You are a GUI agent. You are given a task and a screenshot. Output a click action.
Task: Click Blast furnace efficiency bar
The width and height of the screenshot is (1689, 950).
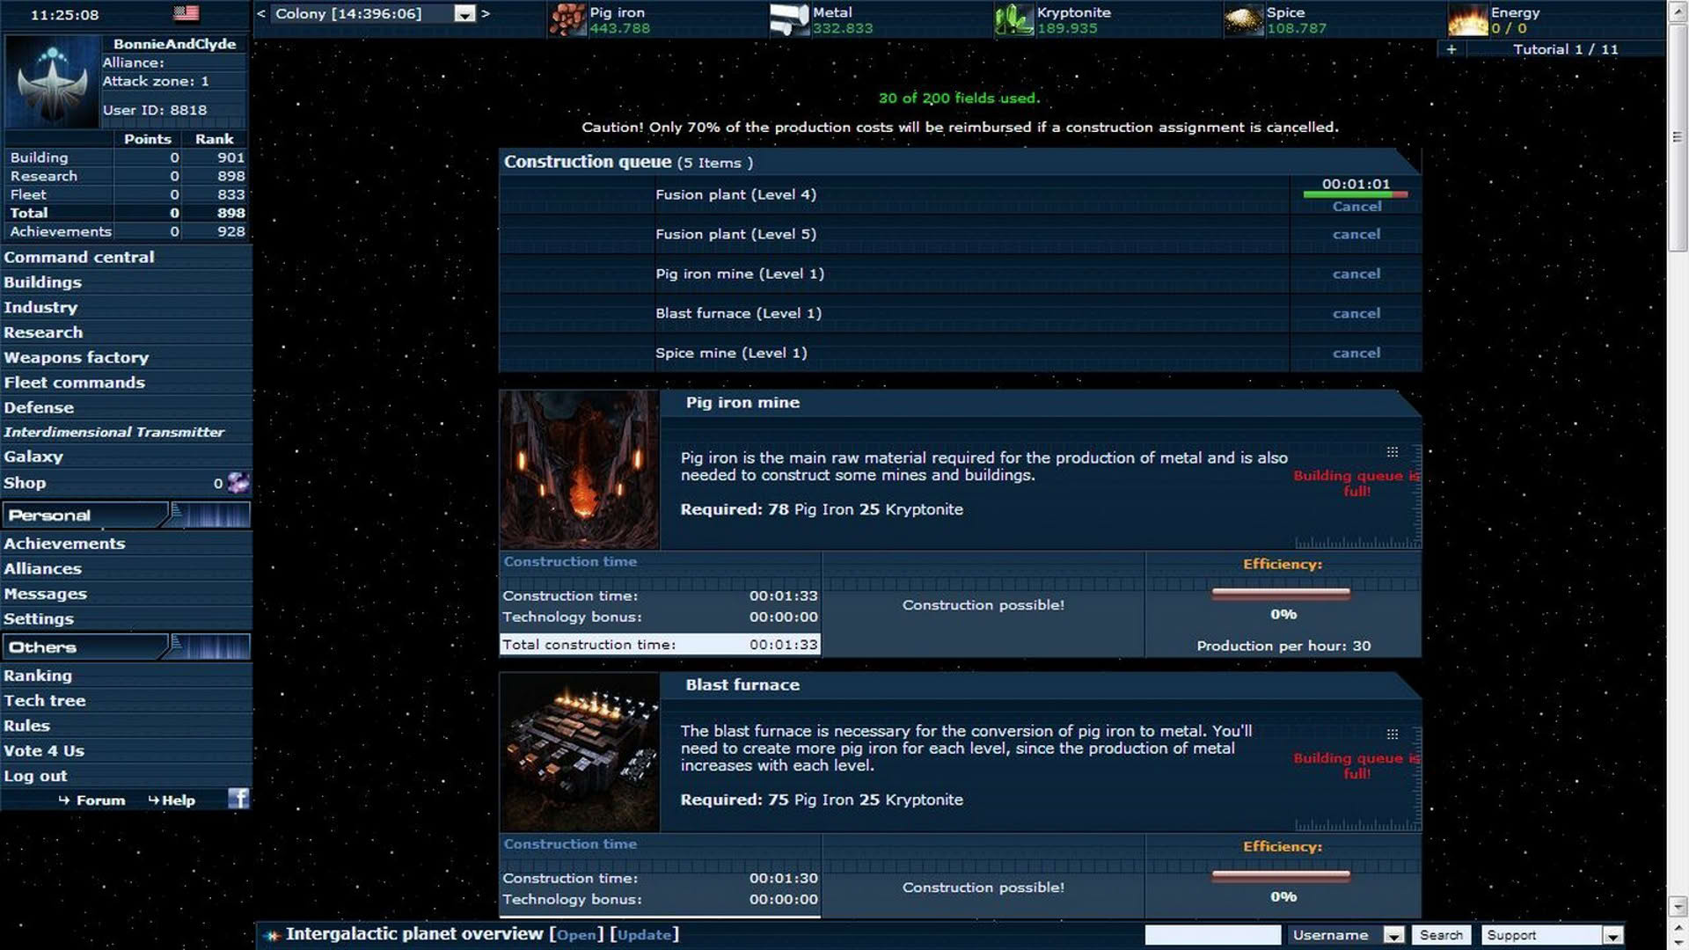tap(1281, 876)
